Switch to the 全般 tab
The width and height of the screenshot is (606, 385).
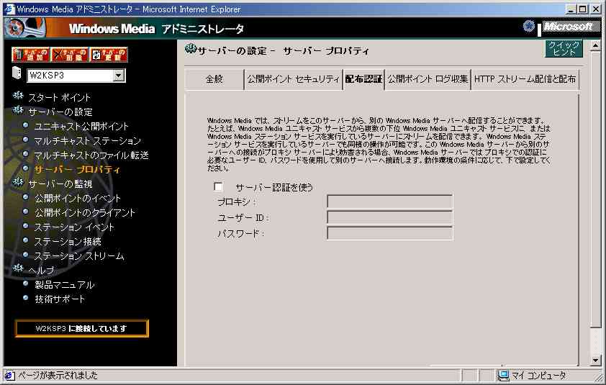(214, 79)
